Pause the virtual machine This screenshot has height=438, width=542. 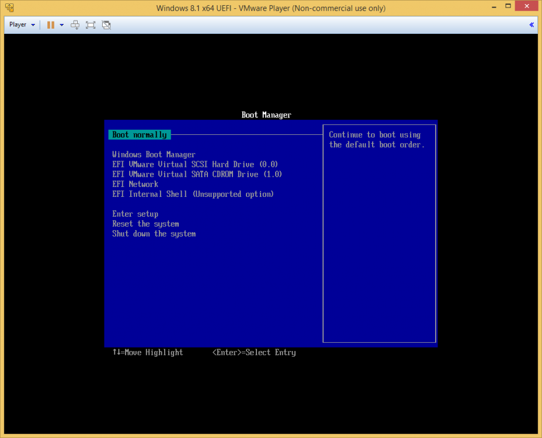51,25
